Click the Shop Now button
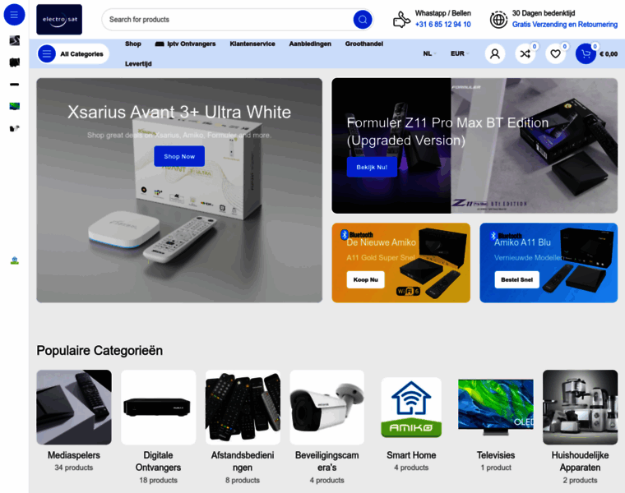Image resolution: width=625 pixels, height=493 pixels. (179, 156)
